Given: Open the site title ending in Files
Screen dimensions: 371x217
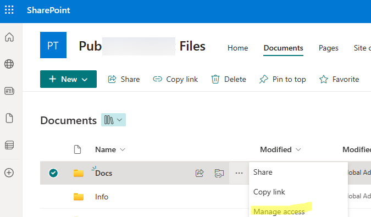Looking at the screenshot, I should (x=142, y=46).
